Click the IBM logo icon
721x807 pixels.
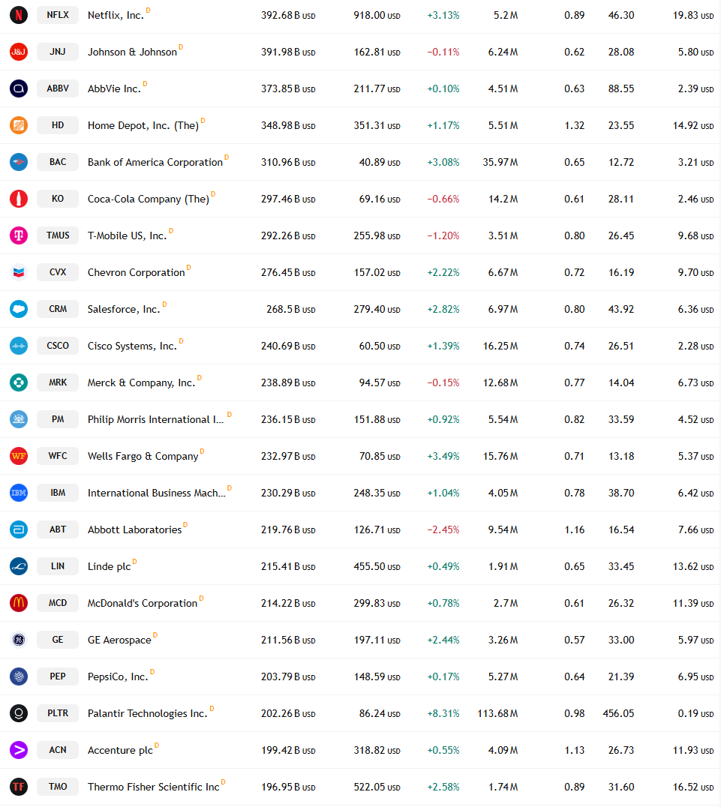19,493
